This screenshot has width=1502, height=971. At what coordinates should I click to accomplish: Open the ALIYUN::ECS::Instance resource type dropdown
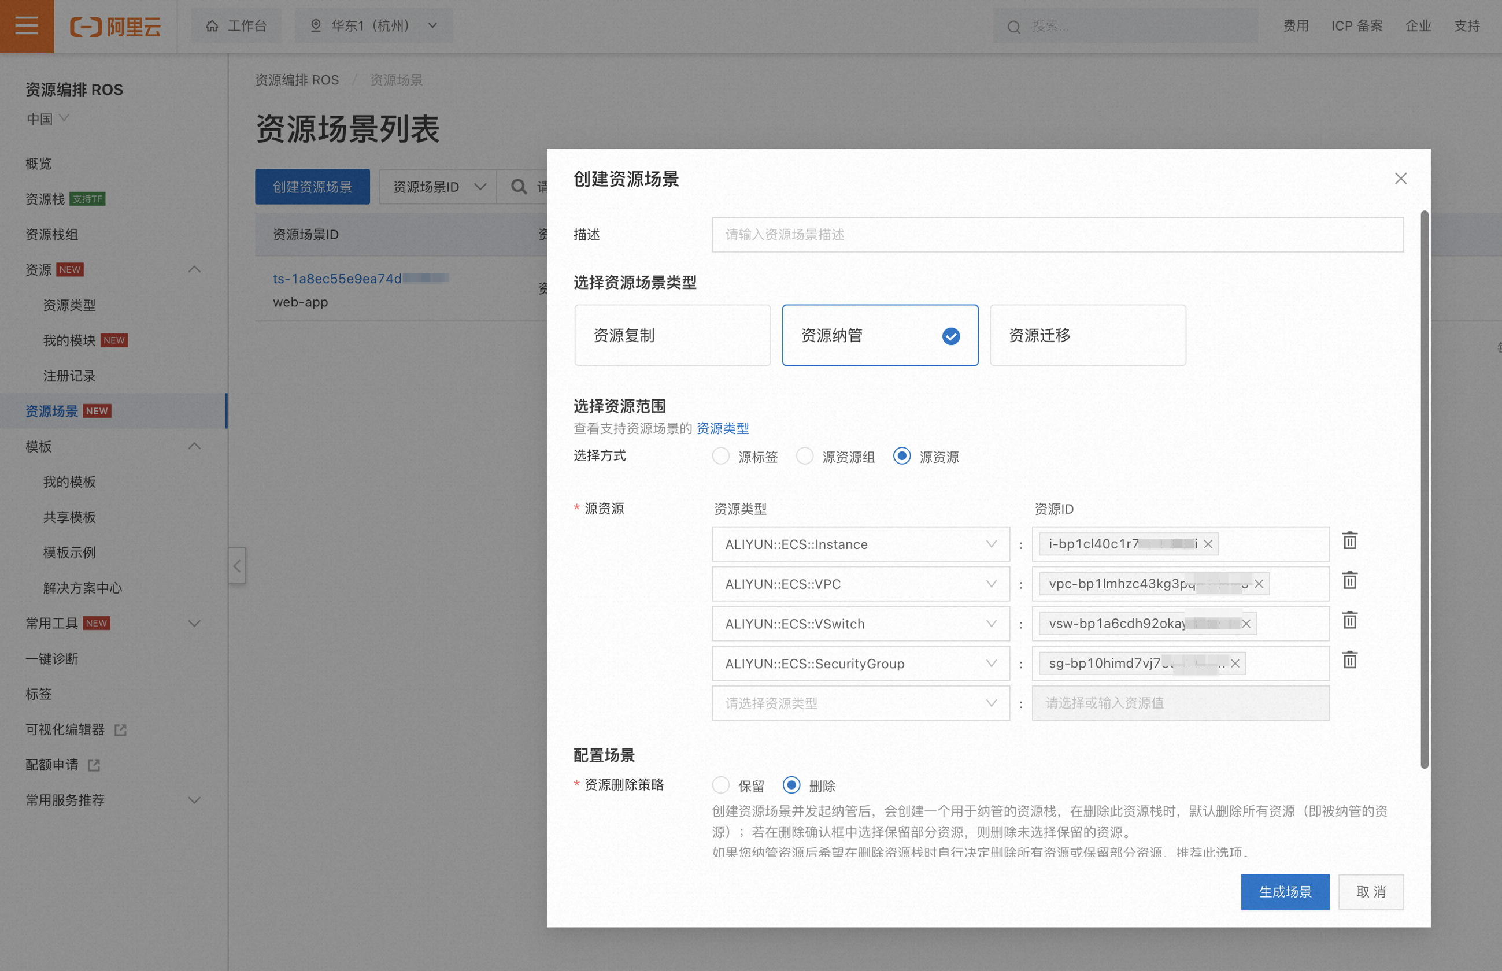point(861,544)
